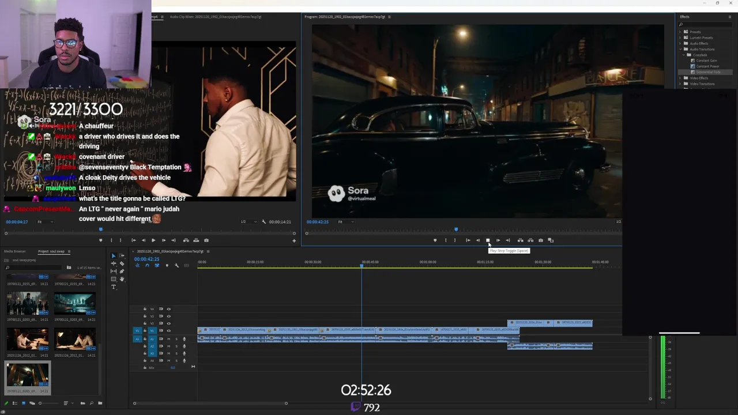
Task: Click the Program Monitor Extract icon
Action: pyautogui.click(x=530, y=240)
